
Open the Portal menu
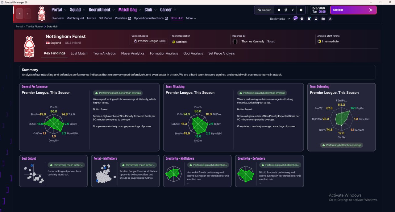pos(59,10)
